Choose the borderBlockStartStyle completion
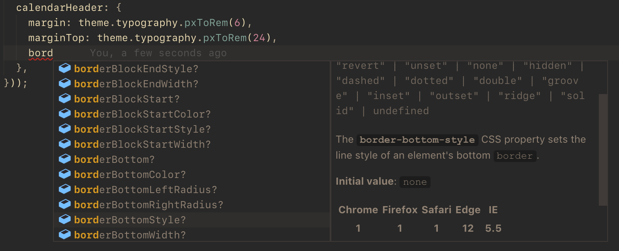The height and width of the screenshot is (251, 619). [192, 129]
